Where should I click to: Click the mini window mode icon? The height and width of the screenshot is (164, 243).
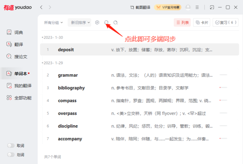click(x=212, y=7)
